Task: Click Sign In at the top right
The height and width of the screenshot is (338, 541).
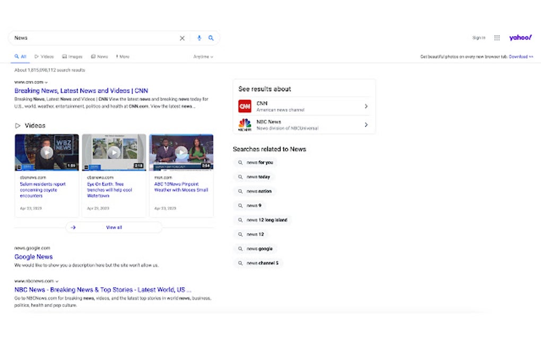Action: point(478,38)
